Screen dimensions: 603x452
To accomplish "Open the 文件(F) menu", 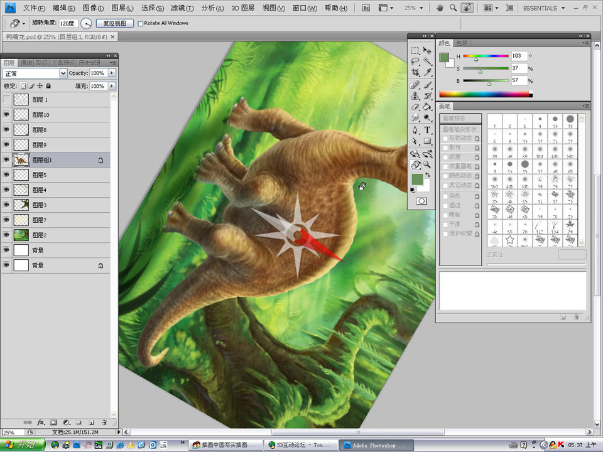I will [34, 8].
